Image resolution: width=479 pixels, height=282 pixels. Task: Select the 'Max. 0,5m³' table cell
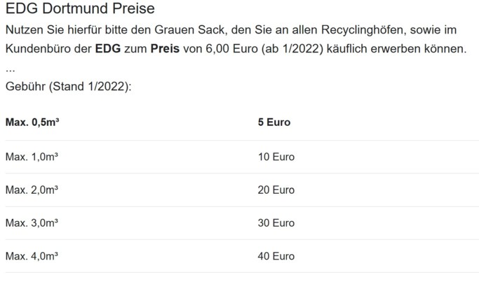tap(32, 122)
